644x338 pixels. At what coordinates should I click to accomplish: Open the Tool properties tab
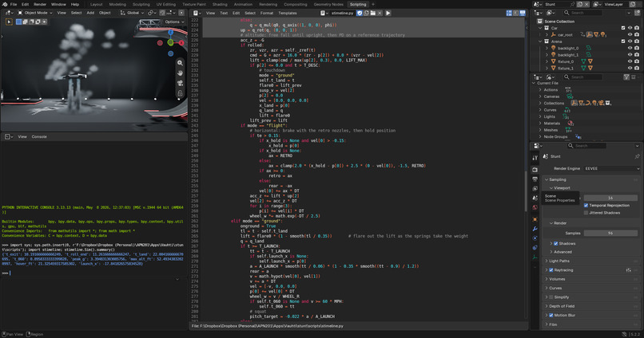pyautogui.click(x=535, y=158)
